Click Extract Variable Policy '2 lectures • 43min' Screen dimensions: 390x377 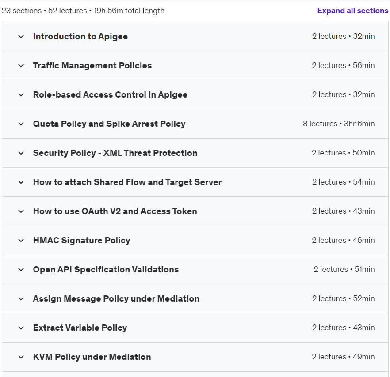343,328
